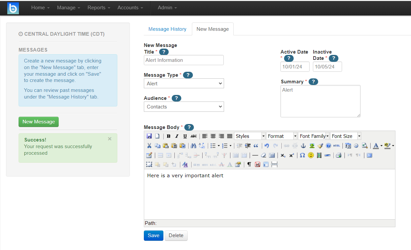
Task: Open the text color picker arrow
Action: 381,146
